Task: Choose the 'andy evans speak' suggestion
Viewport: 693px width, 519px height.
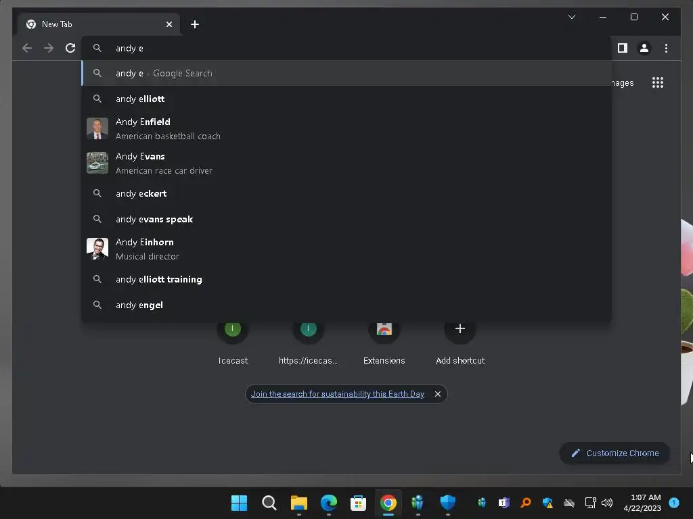Action: point(346,220)
